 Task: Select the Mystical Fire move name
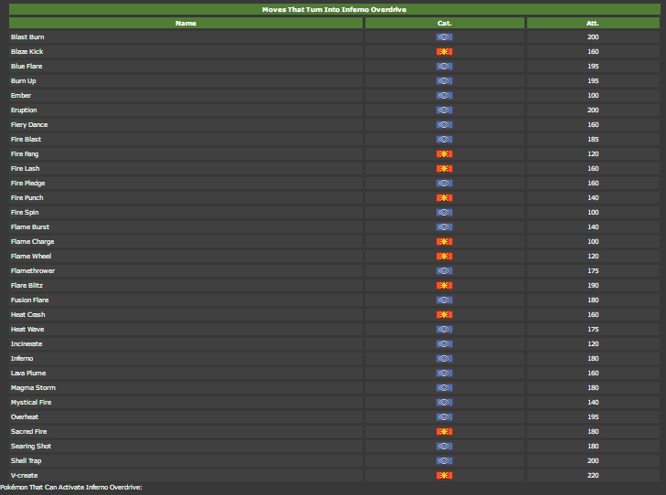[31, 403]
